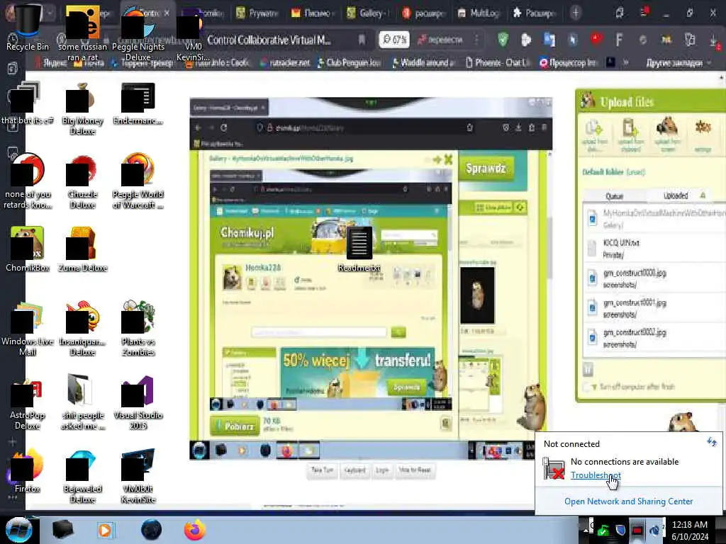Click the Keyboard button below VM
This screenshot has width=726, height=544.
coord(354,470)
